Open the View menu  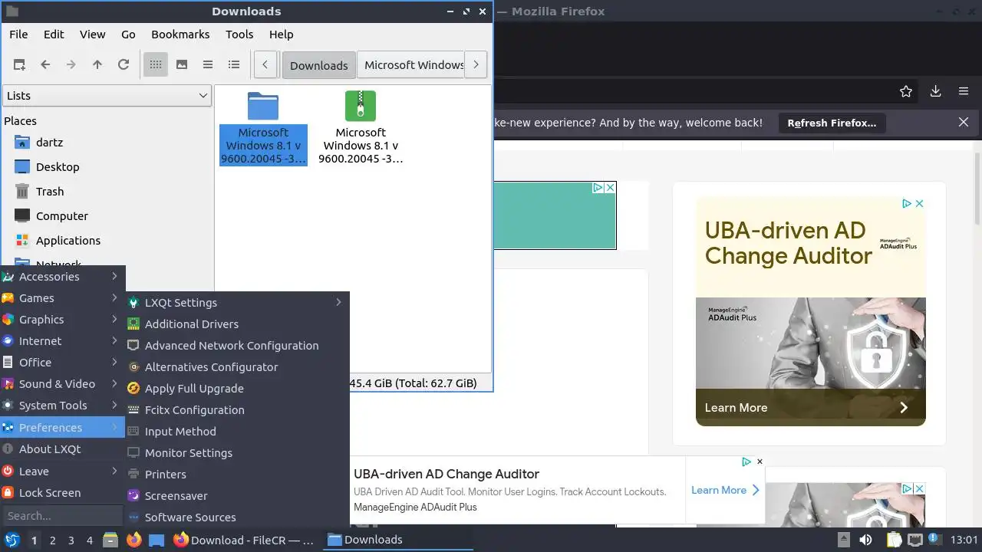pos(92,34)
